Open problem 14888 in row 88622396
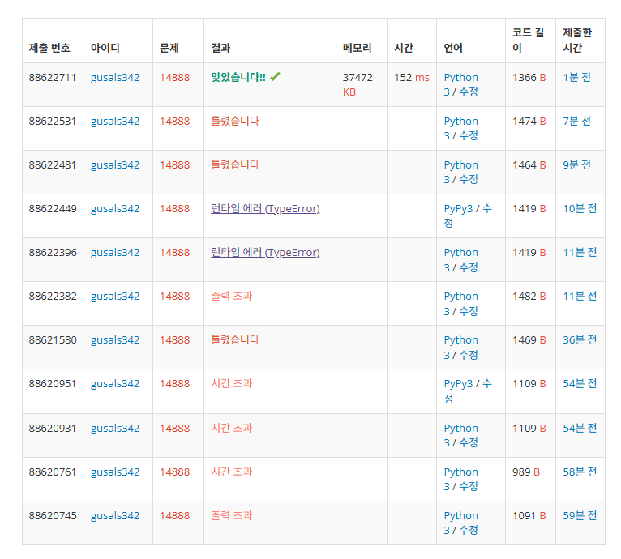Screen dimensions: 621x559 click(x=174, y=253)
